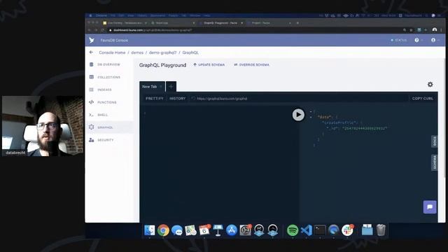
Task: Select the GraphQL sidebar item
Action: 109,127
